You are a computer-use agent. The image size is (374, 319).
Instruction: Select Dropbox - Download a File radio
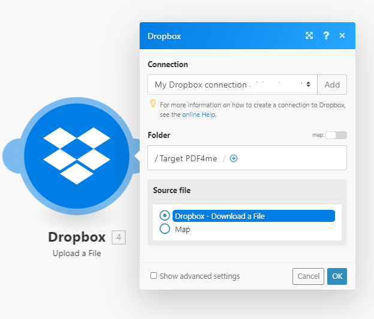click(x=165, y=215)
